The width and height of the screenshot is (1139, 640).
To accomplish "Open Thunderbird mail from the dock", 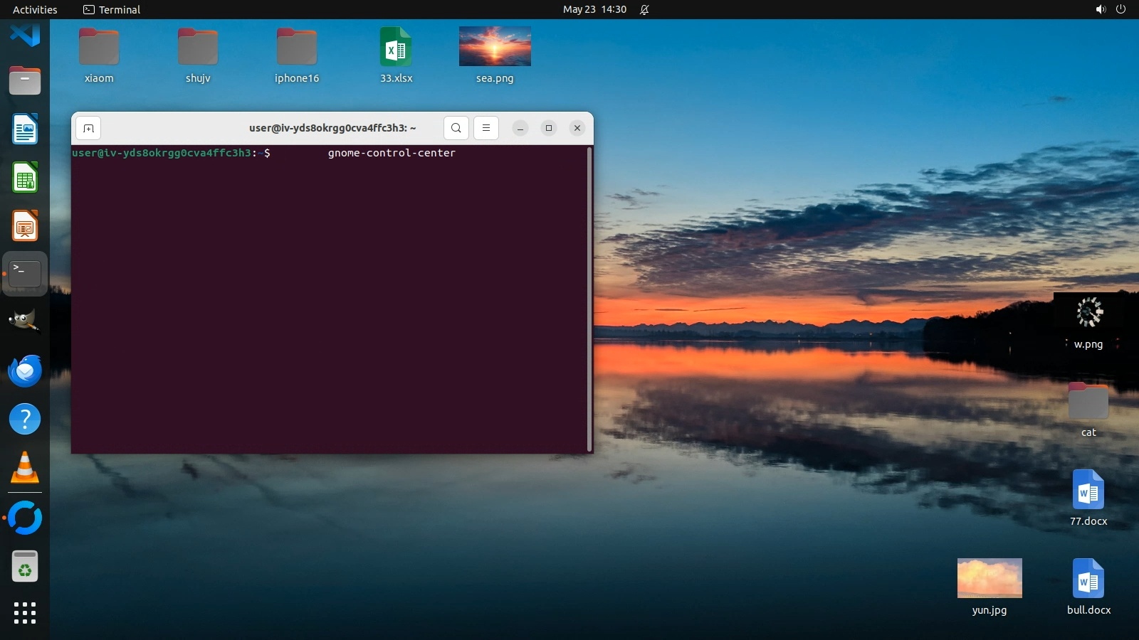I will pos(25,370).
